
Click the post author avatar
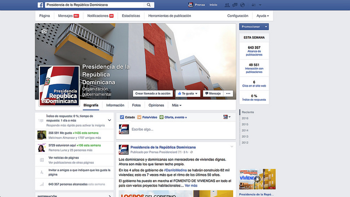tap(124, 149)
